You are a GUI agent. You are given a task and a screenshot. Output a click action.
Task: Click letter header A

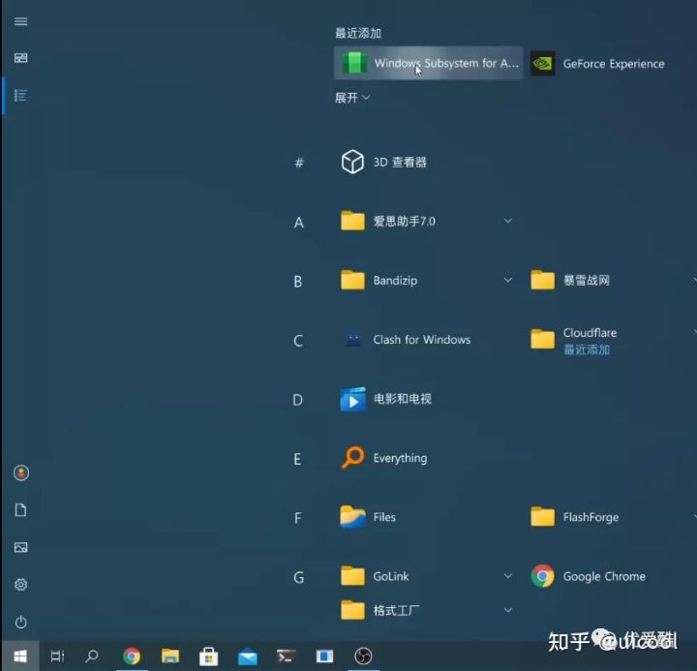(299, 223)
